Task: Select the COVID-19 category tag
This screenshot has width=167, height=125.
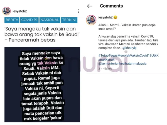Action: [29, 20]
